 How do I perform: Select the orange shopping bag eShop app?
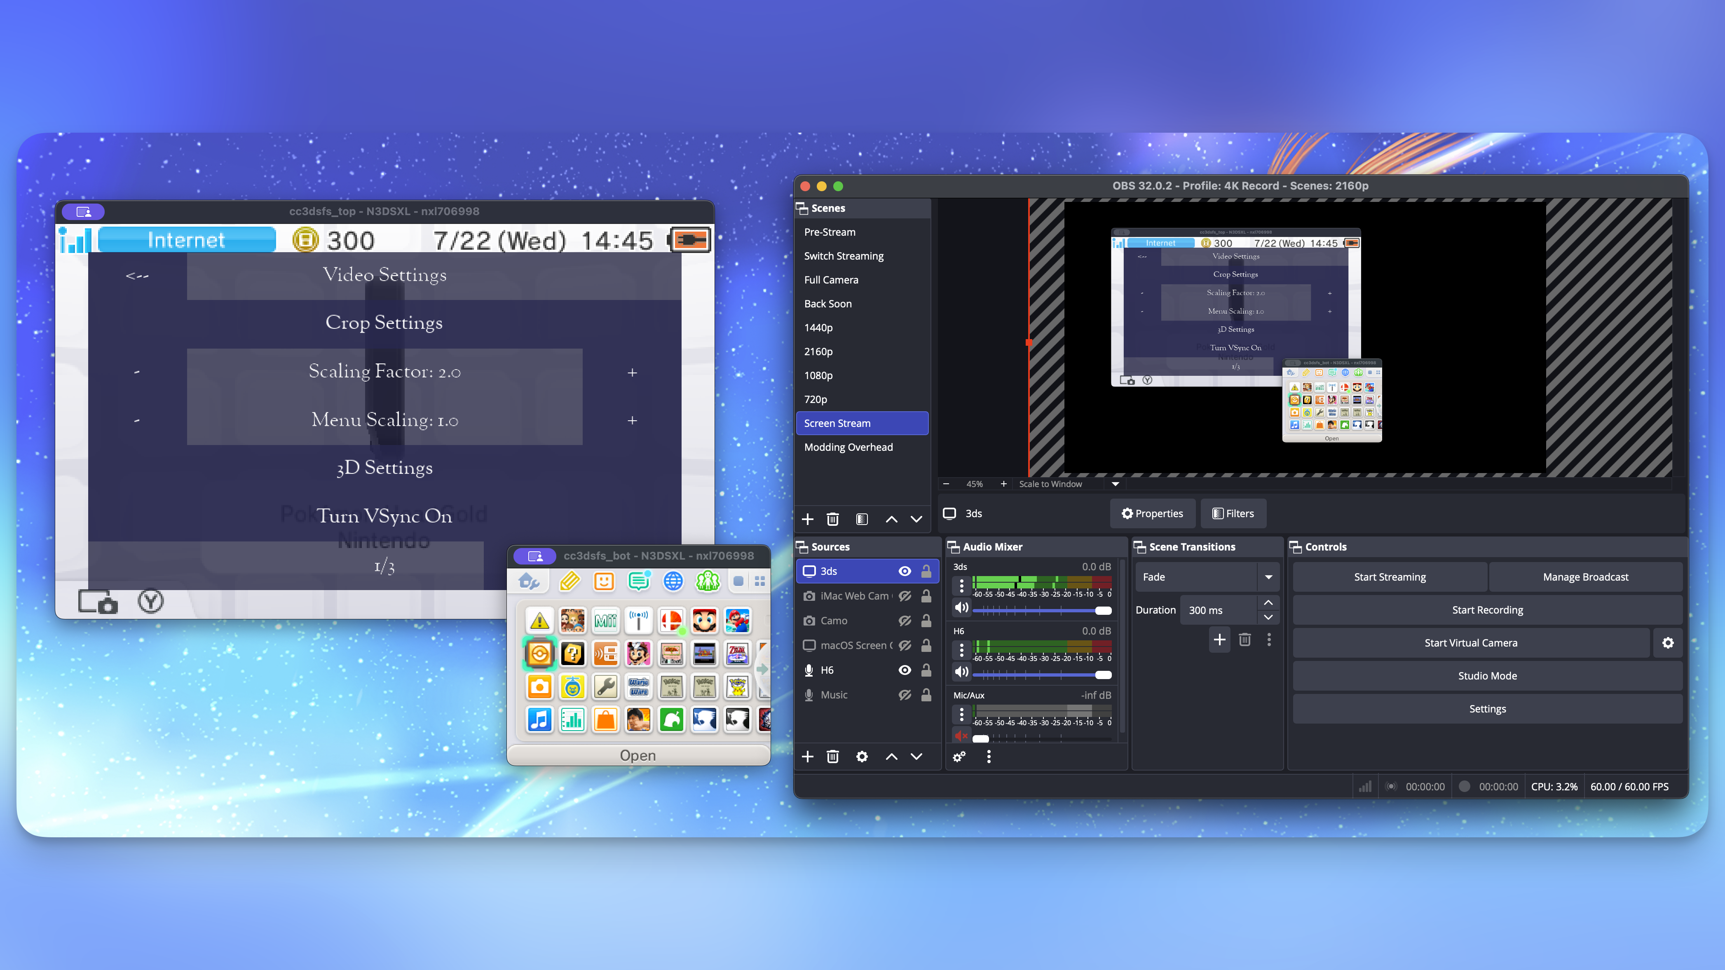click(x=605, y=719)
